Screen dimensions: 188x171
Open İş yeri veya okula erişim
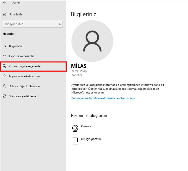click(x=24, y=76)
